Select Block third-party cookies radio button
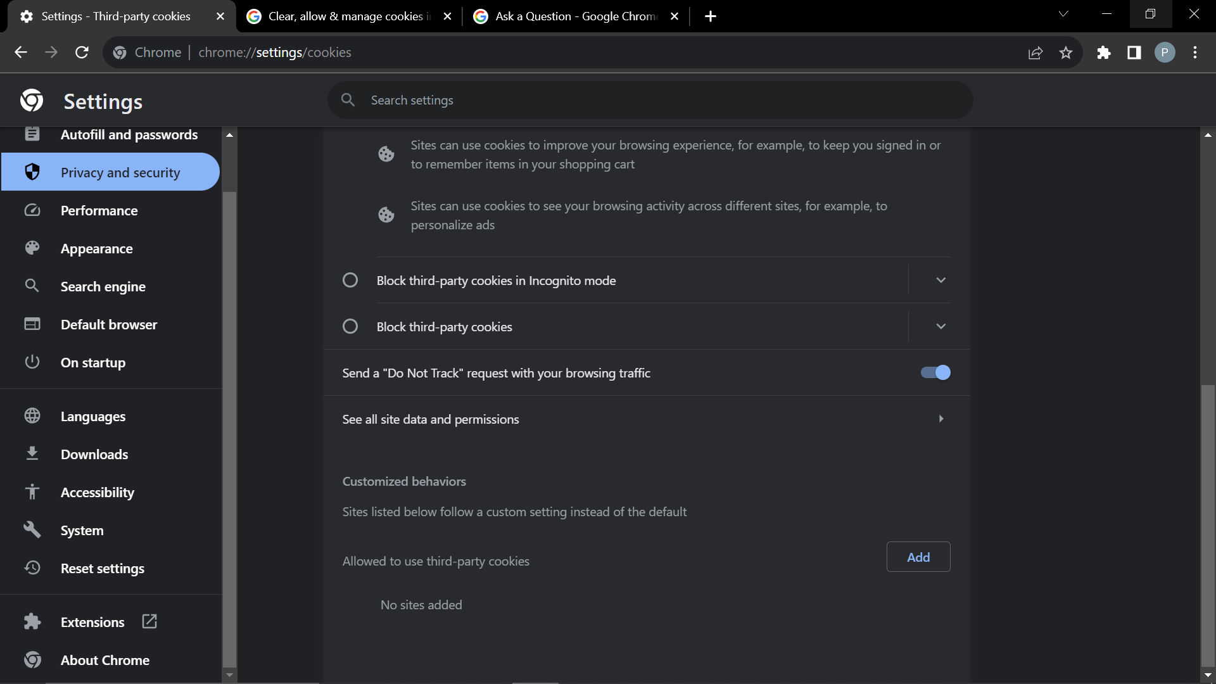1216x684 pixels. coord(350,326)
